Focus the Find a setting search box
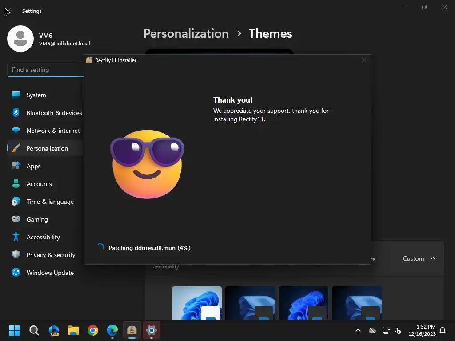 [x=46, y=70]
